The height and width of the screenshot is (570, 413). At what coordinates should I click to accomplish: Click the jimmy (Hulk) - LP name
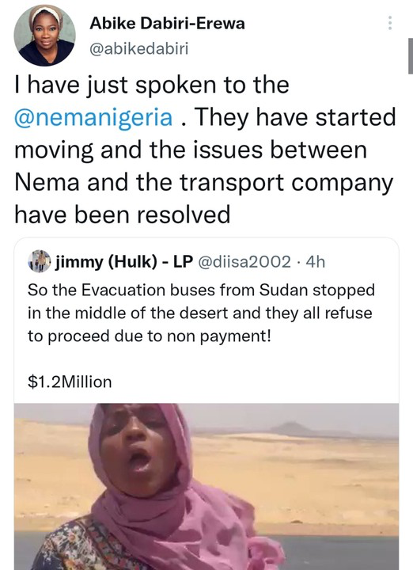[x=124, y=262]
